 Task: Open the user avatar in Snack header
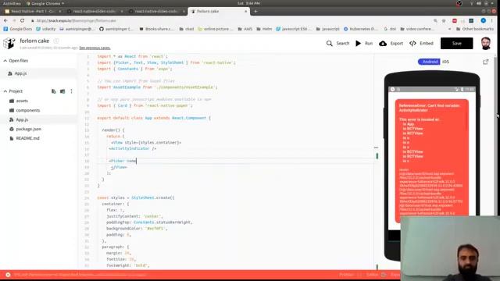(x=486, y=44)
